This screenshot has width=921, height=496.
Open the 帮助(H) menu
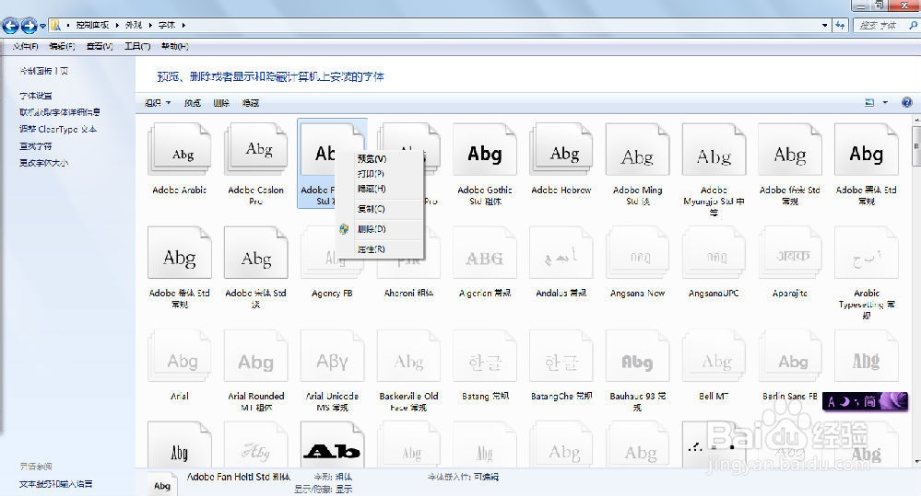[174, 46]
